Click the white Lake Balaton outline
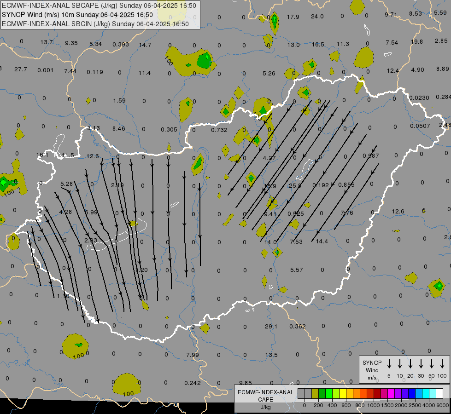 click(x=117, y=236)
